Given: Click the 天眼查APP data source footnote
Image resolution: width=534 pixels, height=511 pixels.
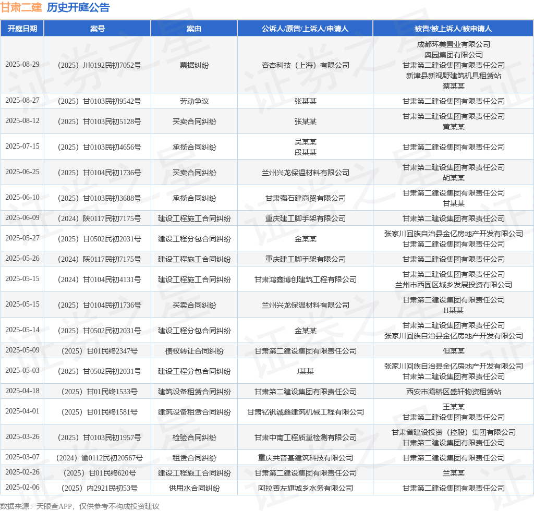Looking at the screenshot, I should coord(80,506).
